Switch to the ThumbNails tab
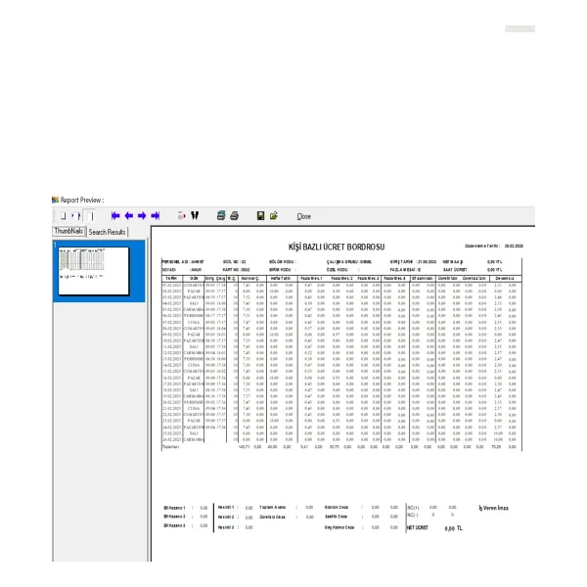Viewport: 587px width, 587px height. point(68,231)
